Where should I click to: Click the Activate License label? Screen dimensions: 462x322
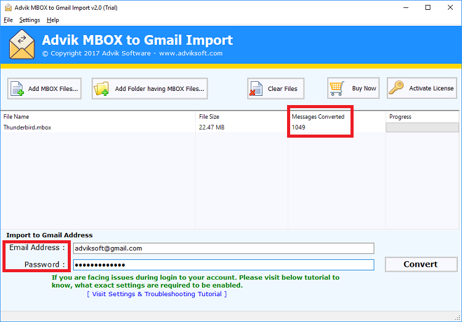[431, 88]
